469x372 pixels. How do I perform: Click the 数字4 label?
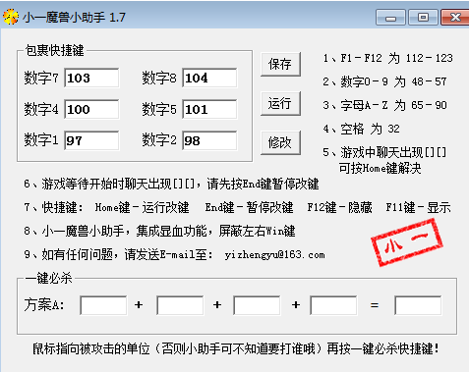coord(41,109)
